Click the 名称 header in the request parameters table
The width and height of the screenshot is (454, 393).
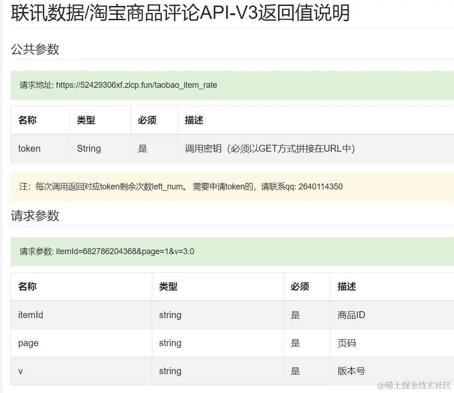27,286
